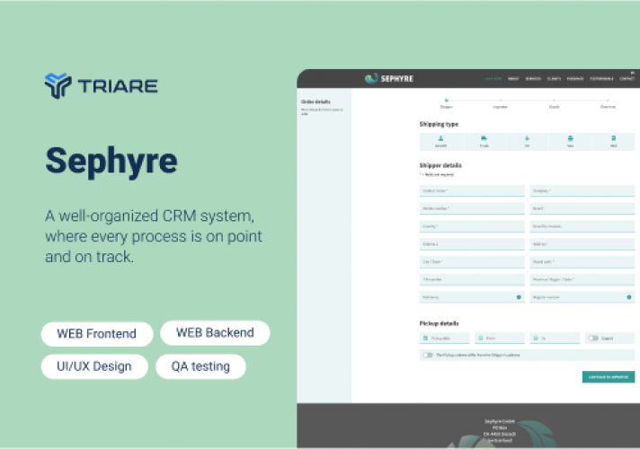This screenshot has height=449, width=640.
Task: Click the Triare logo
Action: (x=102, y=85)
